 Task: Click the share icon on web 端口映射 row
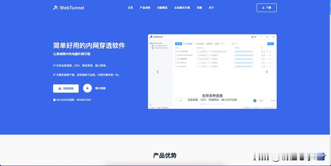[267, 52]
